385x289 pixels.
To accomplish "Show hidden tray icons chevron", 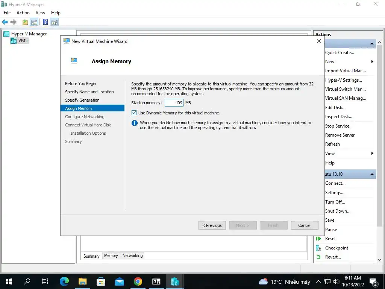I will pos(318,281).
